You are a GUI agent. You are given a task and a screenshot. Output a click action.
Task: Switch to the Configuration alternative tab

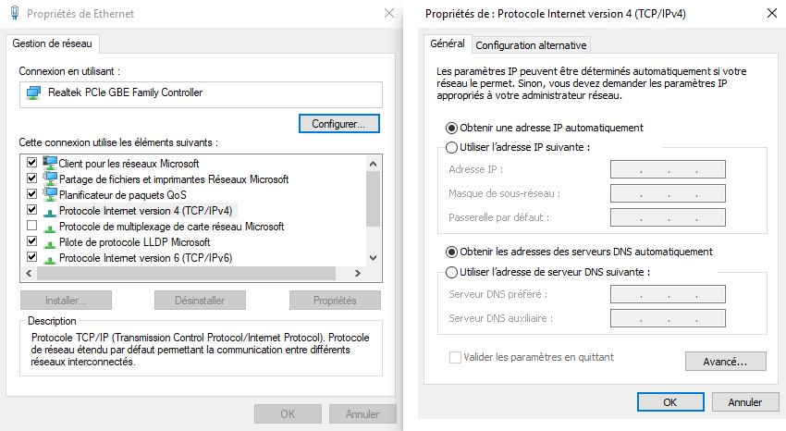[x=531, y=45]
